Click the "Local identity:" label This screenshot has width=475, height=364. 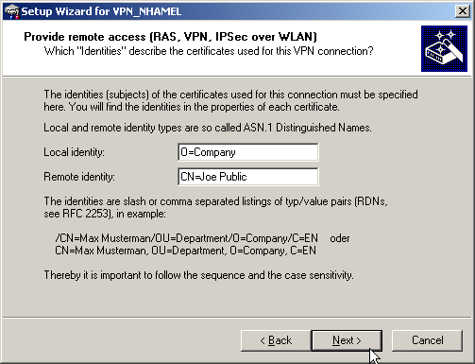point(74,152)
